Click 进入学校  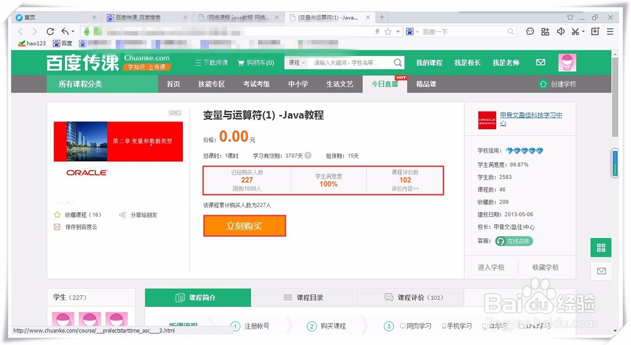click(491, 268)
